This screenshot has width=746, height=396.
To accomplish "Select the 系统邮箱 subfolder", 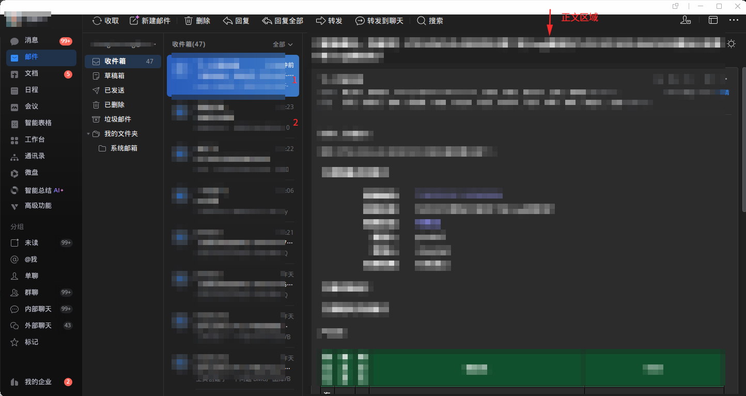I will tap(123, 148).
